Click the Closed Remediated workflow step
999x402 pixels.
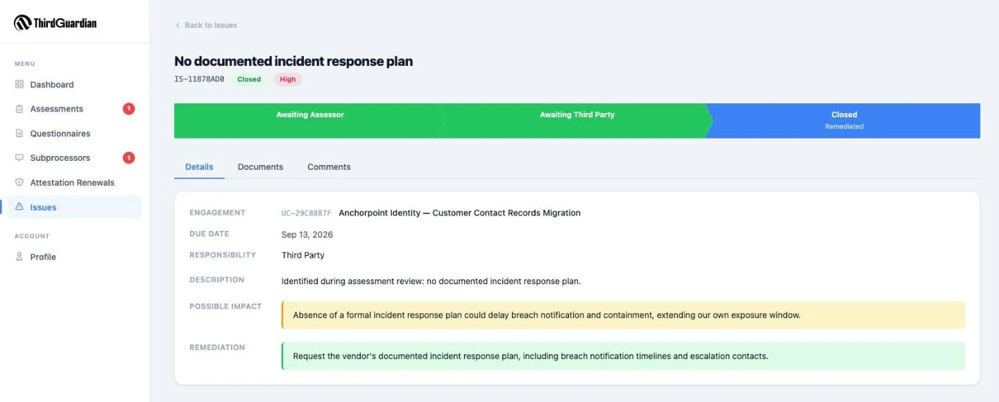pos(844,121)
